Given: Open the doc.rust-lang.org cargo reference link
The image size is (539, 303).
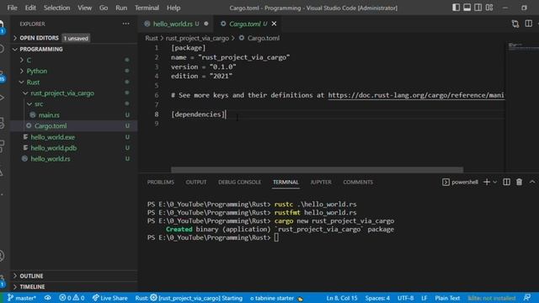Looking at the screenshot, I should pos(416,95).
